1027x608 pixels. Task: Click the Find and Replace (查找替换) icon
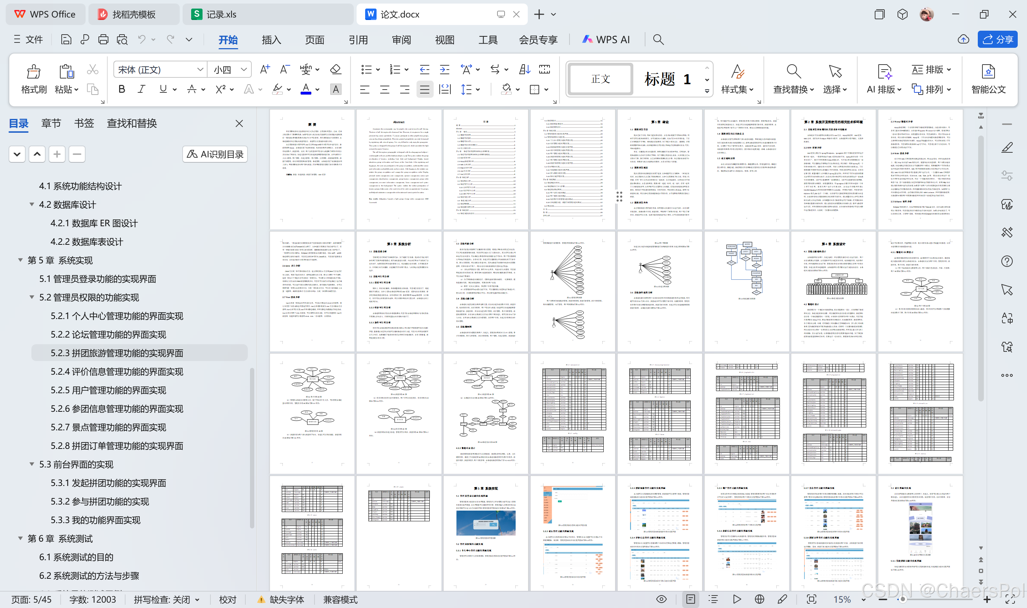[793, 72]
